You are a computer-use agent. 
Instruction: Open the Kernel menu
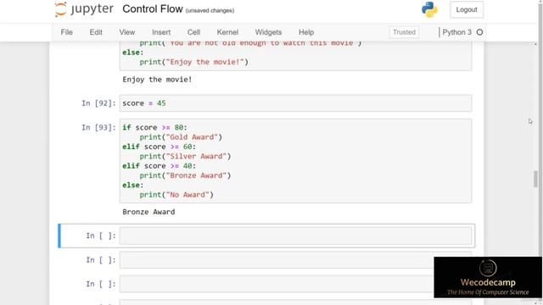click(x=227, y=32)
